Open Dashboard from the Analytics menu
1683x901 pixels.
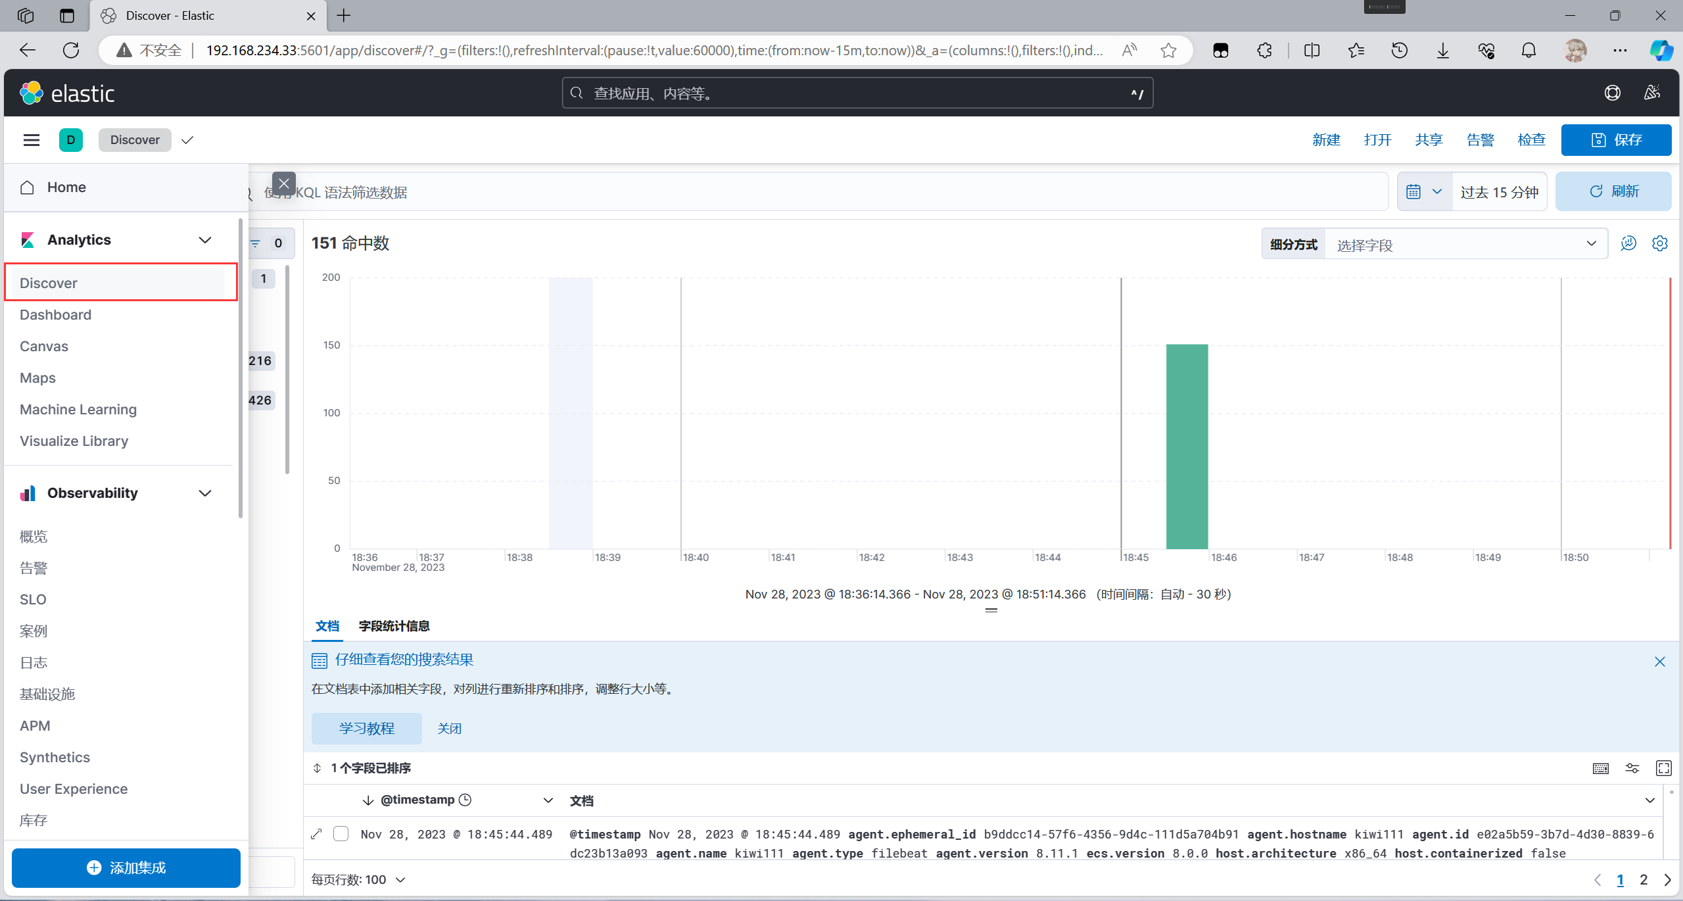pyautogui.click(x=55, y=315)
